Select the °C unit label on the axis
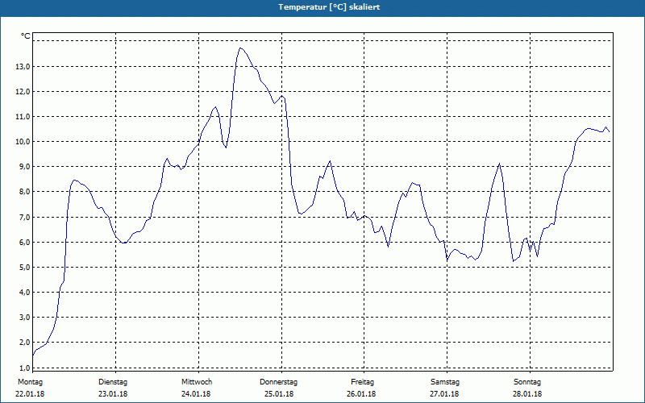645x403 pixels. pyautogui.click(x=26, y=36)
